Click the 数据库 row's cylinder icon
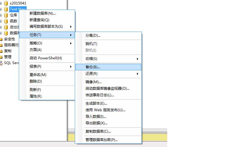Viewport: 245px width, 147px height. tap(6, 33)
